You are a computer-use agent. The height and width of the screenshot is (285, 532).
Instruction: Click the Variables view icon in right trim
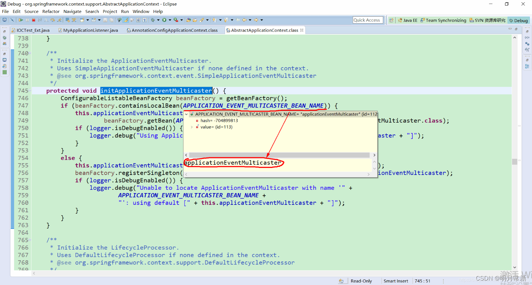[527, 37]
